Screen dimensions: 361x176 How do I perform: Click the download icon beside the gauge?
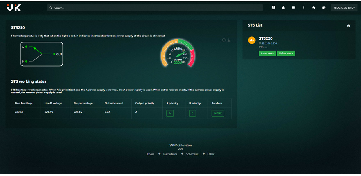229,40
